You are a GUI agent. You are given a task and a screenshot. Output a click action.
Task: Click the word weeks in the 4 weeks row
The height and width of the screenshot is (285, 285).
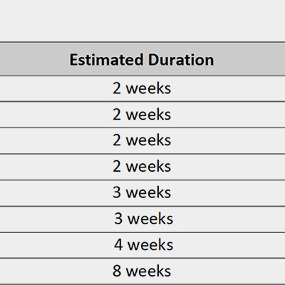150,245
